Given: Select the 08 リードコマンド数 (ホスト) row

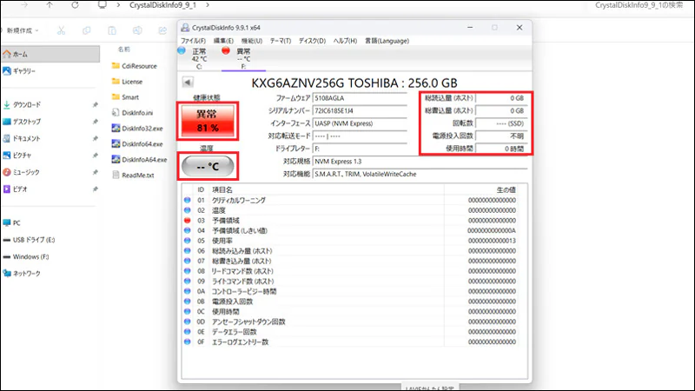Looking at the screenshot, I should [x=350, y=271].
